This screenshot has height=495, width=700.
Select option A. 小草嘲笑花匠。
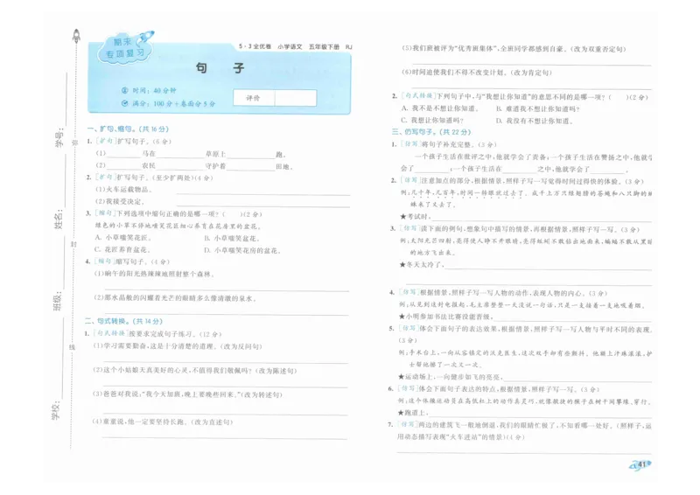click(x=122, y=238)
